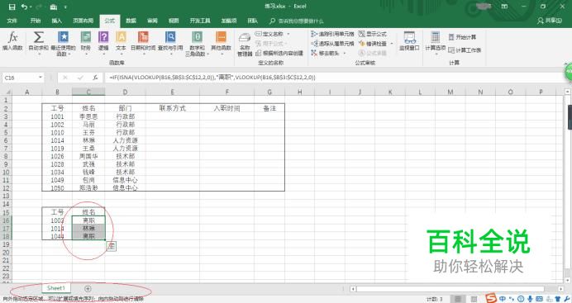Click inside the Name Box showing C16
Image resolution: width=572 pixels, height=303 pixels.
click(20, 78)
